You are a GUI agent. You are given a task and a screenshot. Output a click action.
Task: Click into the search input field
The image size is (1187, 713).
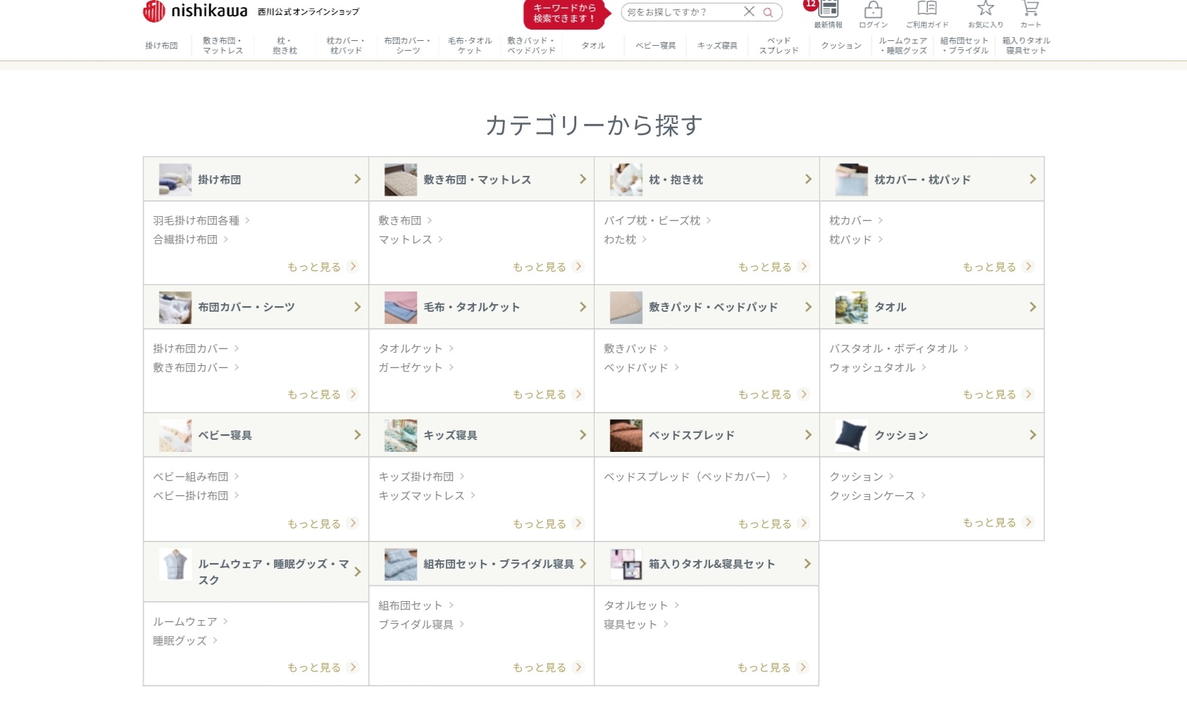[x=680, y=12]
